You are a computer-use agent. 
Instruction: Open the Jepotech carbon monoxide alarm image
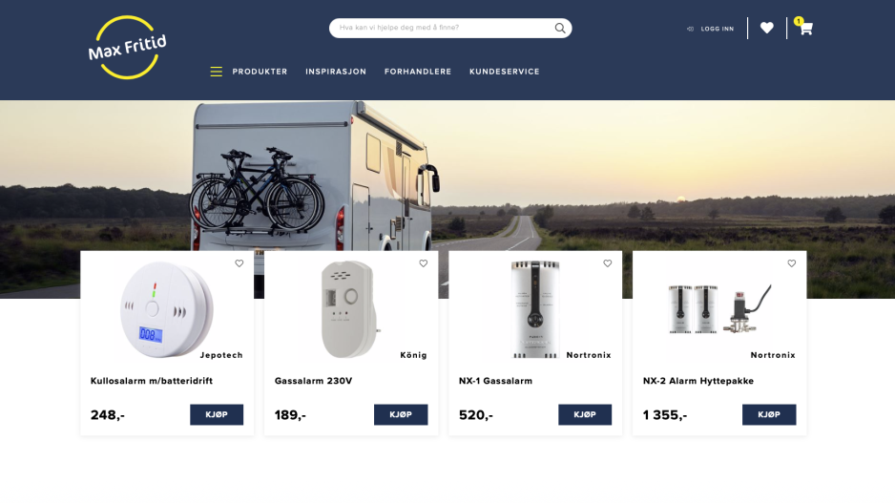click(167, 308)
